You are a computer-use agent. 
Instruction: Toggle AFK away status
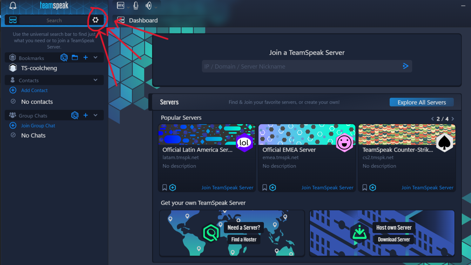coord(121,5)
